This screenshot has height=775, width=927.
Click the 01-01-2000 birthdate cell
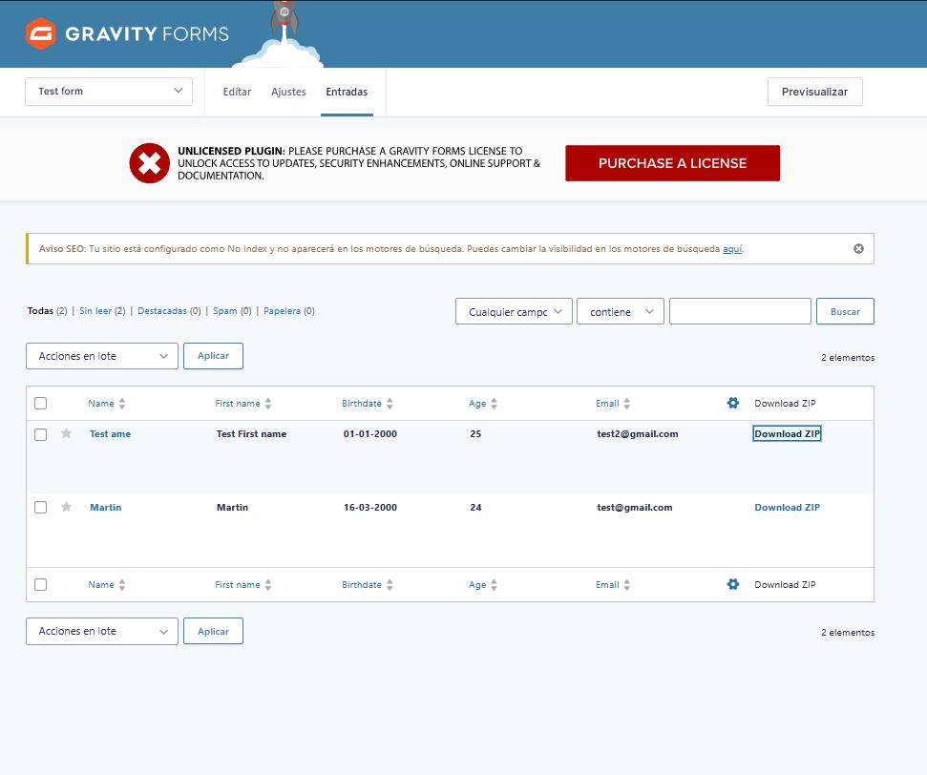(370, 434)
